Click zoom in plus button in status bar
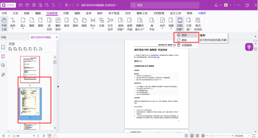The image size is (258, 138). (233, 136)
